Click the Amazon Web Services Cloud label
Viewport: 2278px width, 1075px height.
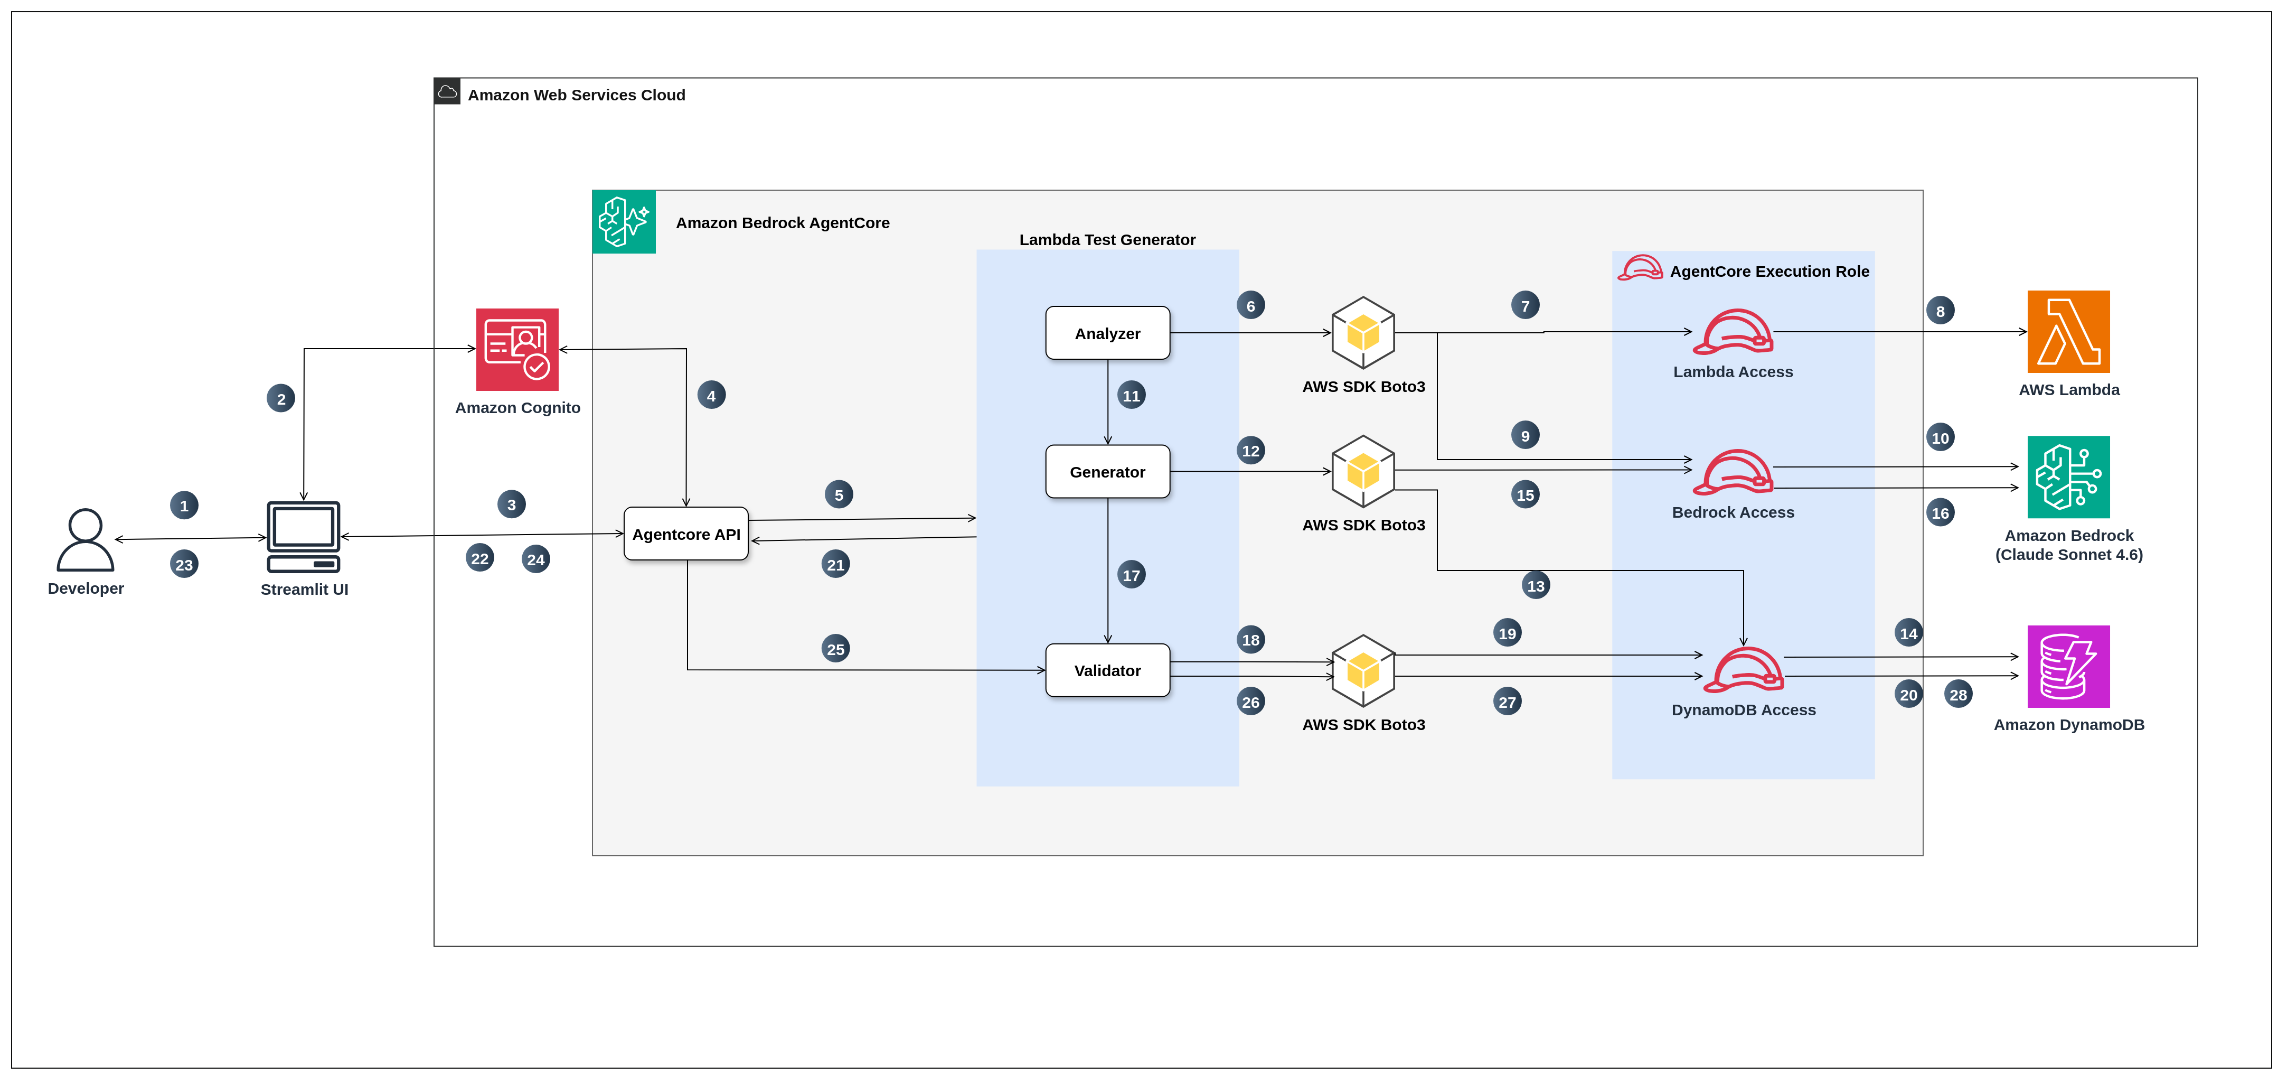(577, 95)
